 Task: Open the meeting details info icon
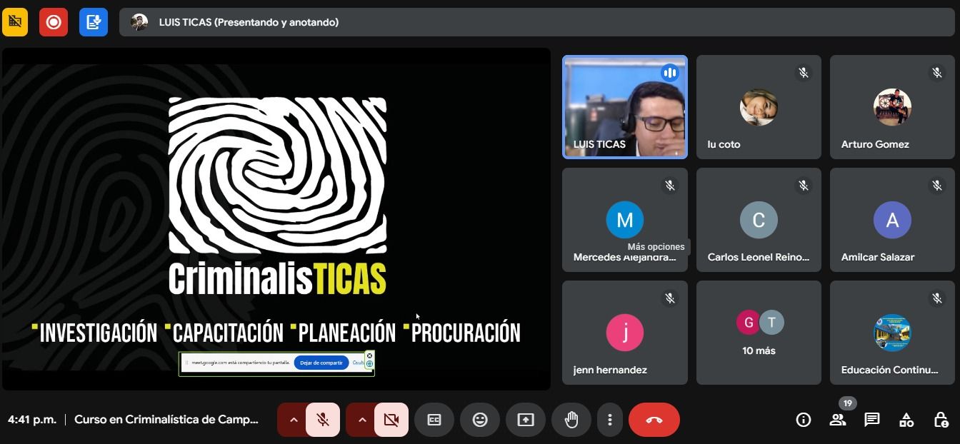804,420
